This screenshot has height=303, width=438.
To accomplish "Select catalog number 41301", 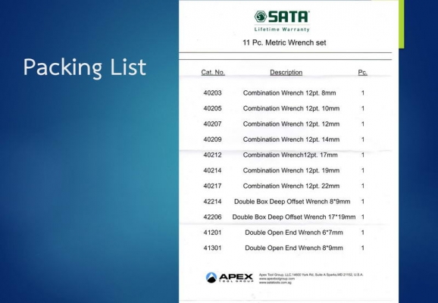I will coord(212,248).
